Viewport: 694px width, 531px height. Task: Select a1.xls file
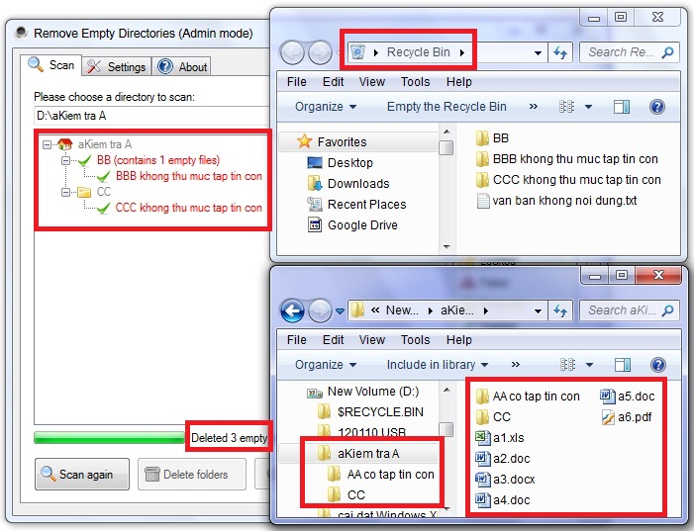[500, 438]
